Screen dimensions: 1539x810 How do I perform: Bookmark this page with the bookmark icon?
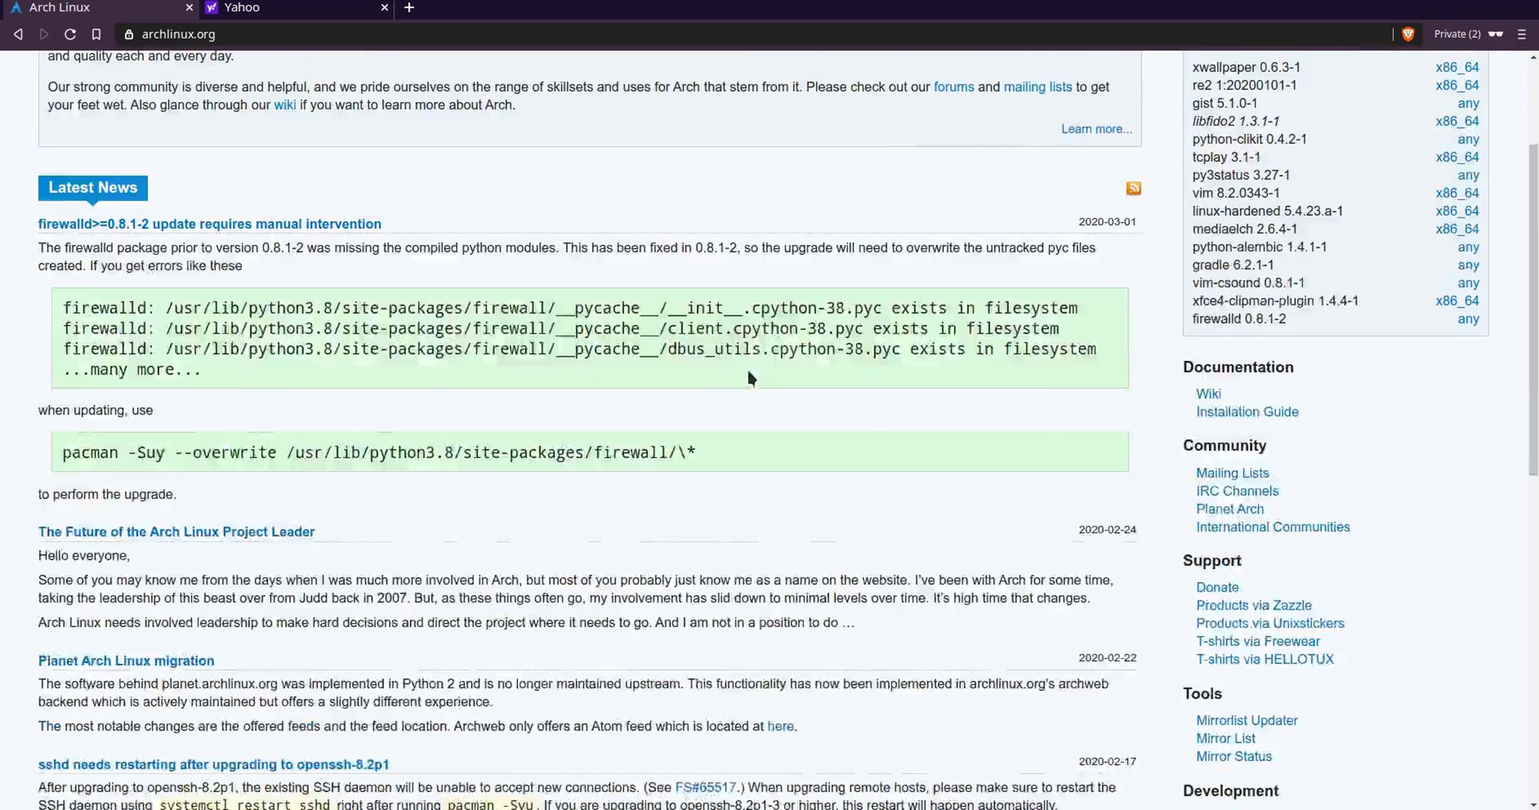point(96,34)
